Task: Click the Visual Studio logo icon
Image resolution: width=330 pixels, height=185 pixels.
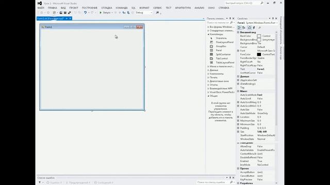Action: [x=40, y=3]
